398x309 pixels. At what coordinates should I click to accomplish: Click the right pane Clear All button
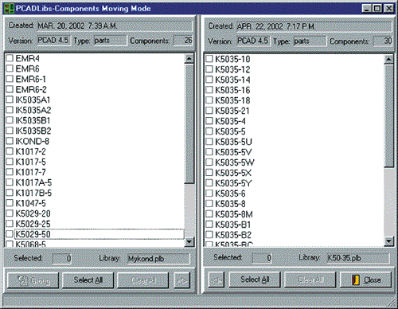(x=310, y=280)
